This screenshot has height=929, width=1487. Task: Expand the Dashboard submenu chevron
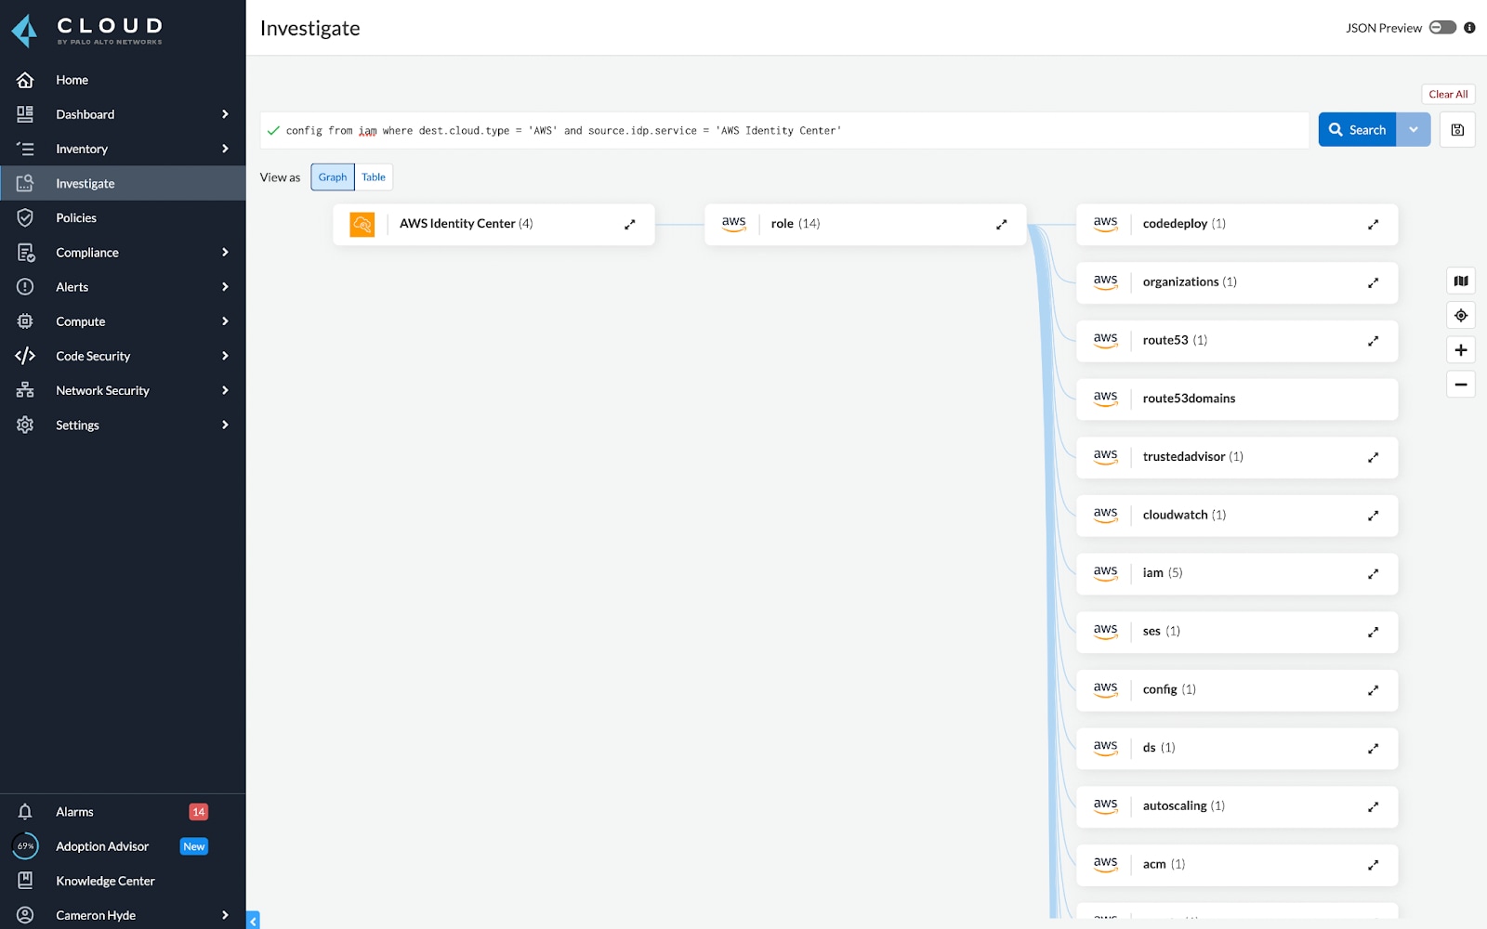[225, 114]
